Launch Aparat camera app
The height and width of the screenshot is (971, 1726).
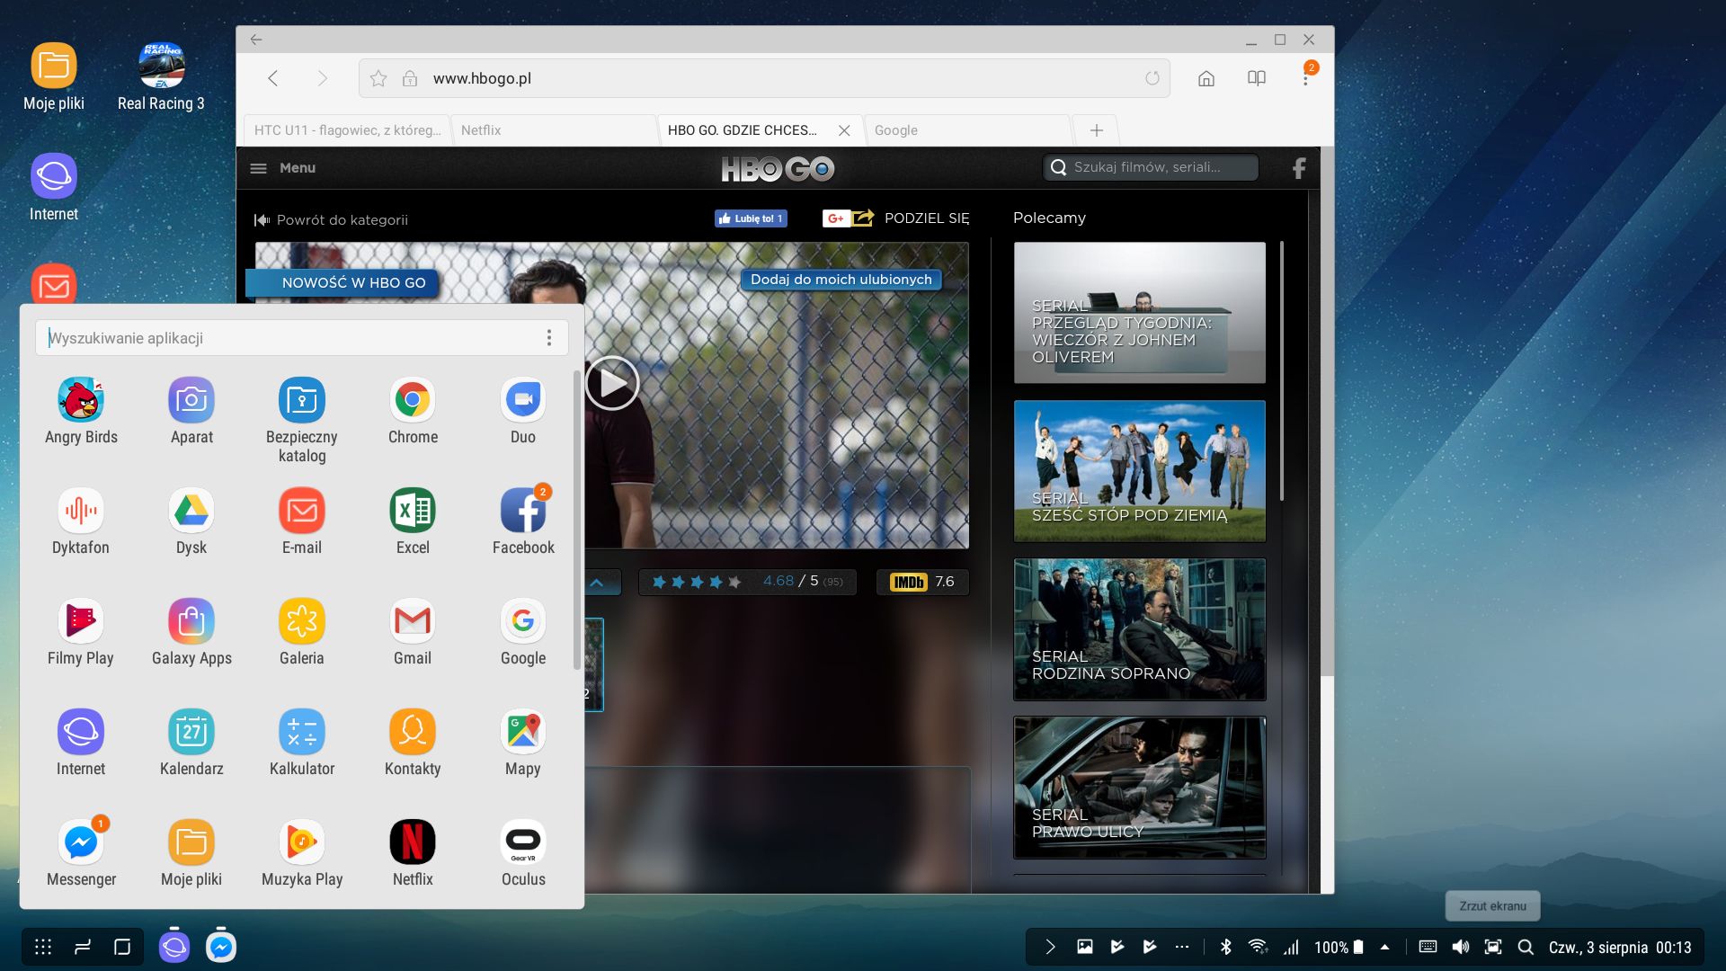click(x=191, y=412)
